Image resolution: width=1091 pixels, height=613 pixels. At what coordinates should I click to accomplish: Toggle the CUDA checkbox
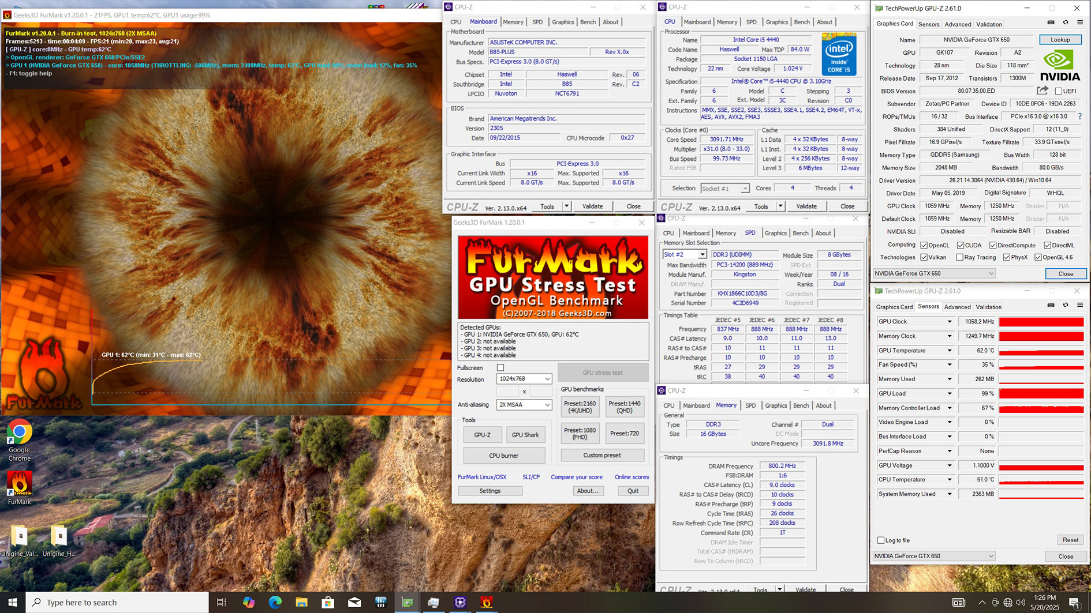pos(961,245)
